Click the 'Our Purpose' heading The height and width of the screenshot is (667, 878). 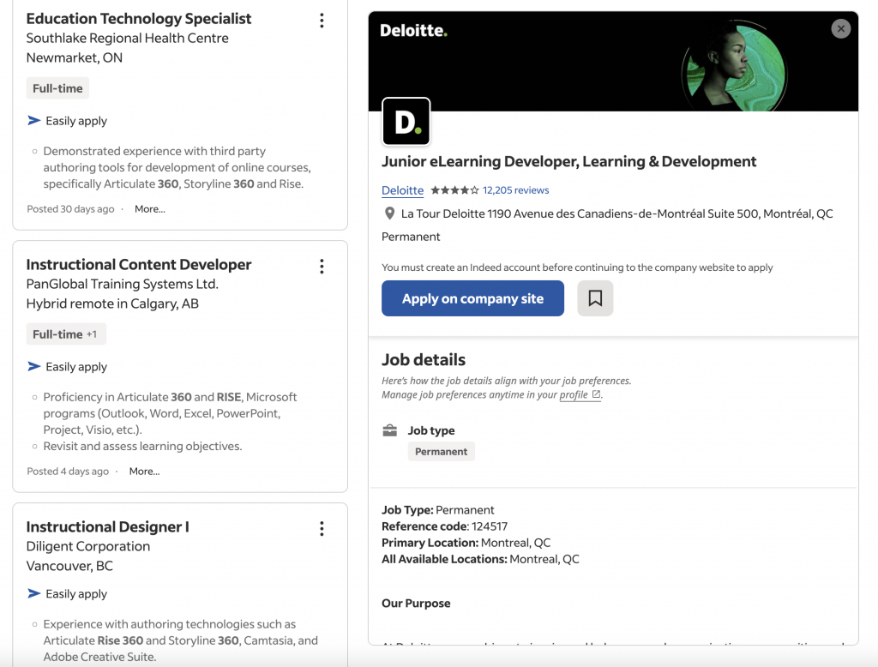tap(416, 604)
